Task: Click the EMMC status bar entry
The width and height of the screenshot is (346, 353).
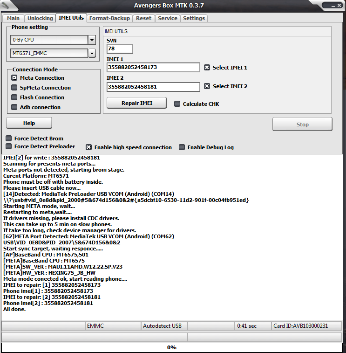Action: coord(113,326)
